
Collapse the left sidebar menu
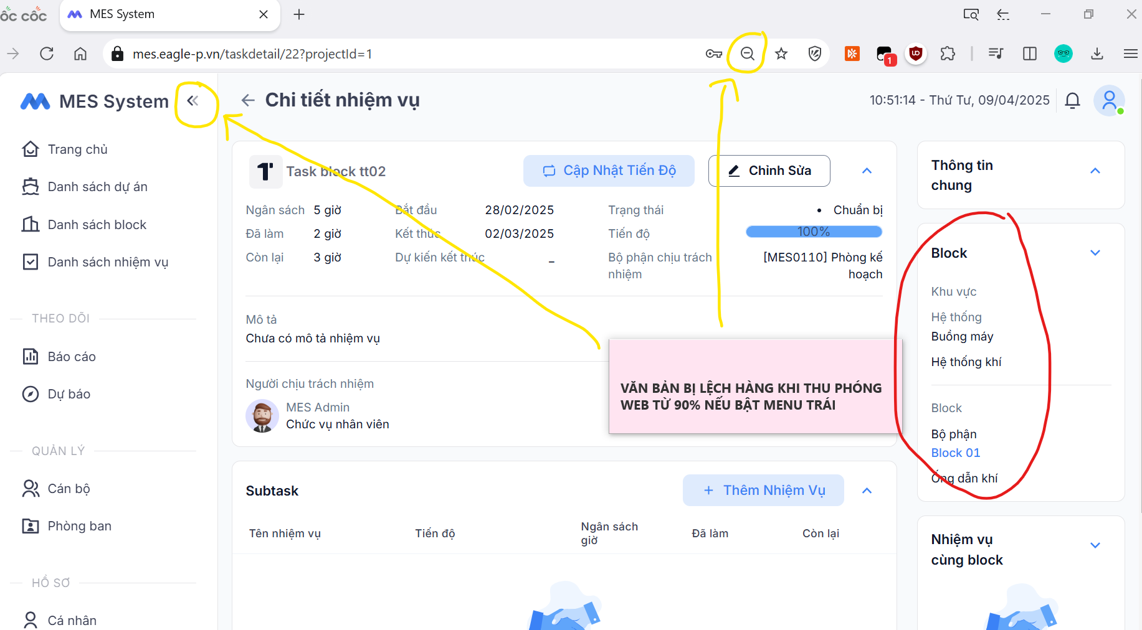[193, 101]
